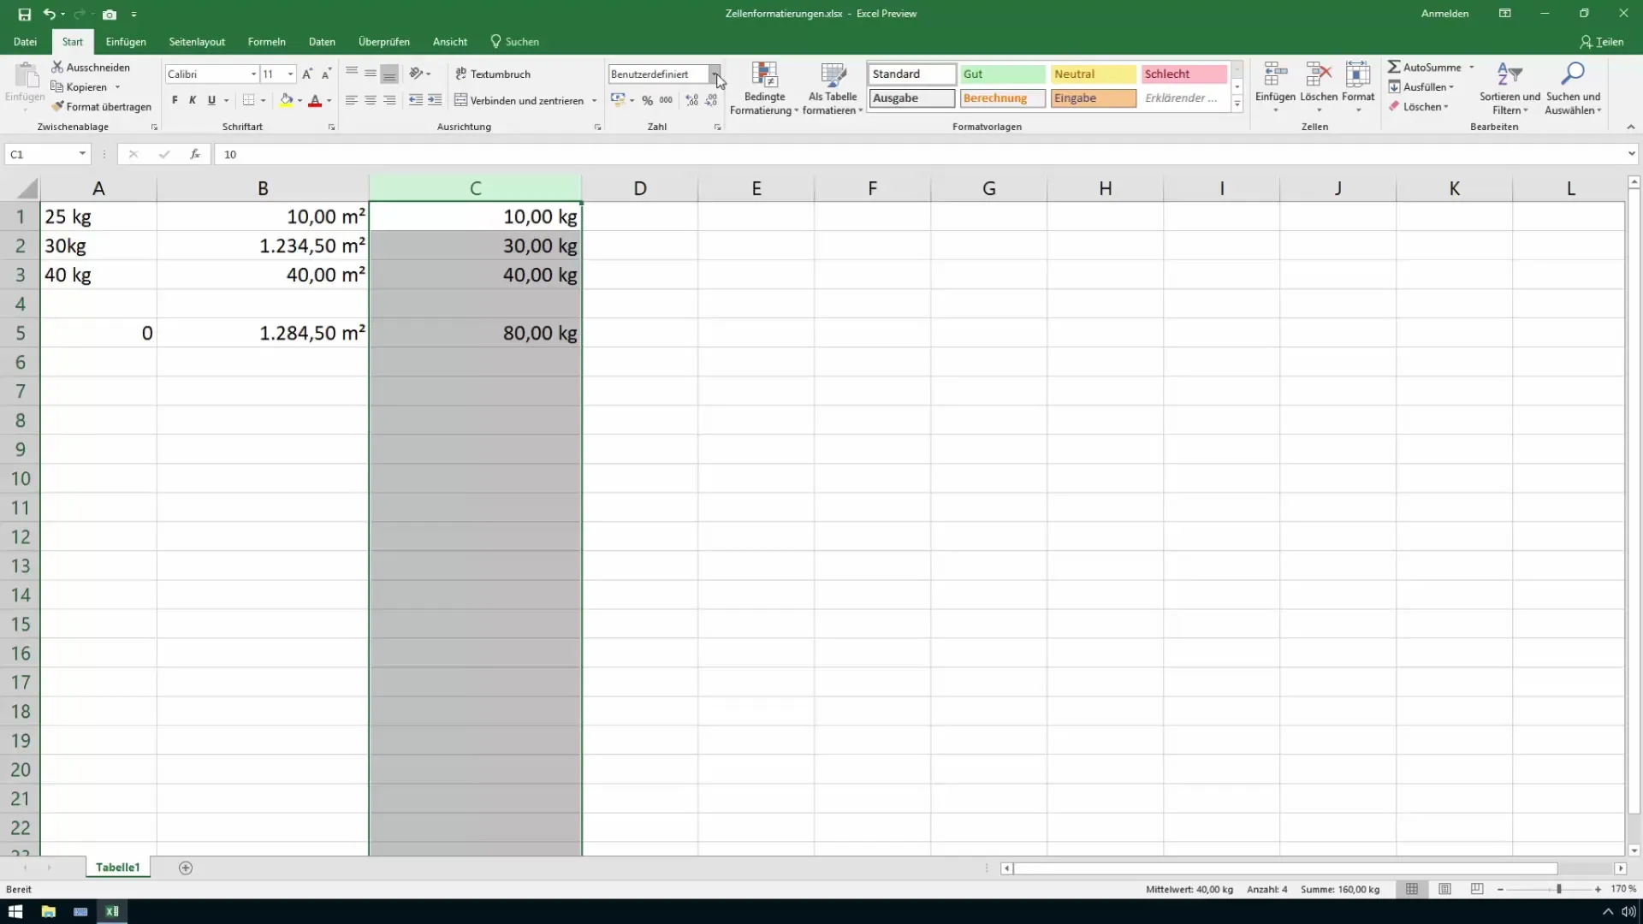Select the Überprüfen ribbon tab
Viewport: 1643px width, 924px height.
click(383, 42)
